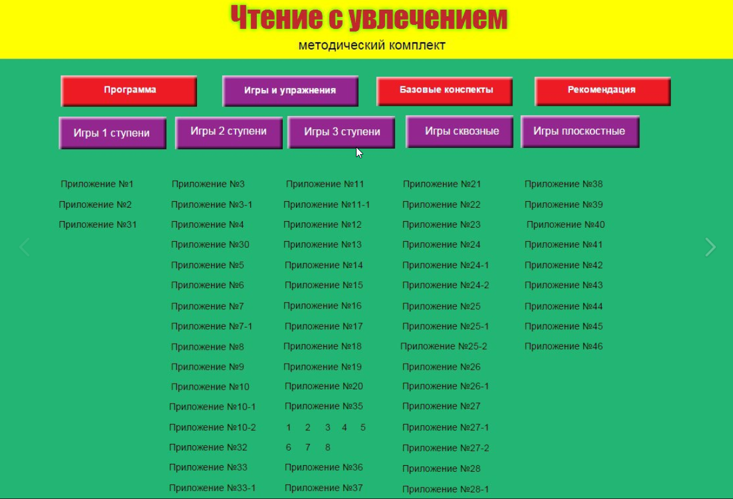This screenshot has height=499, width=733.
Task: Click the left slide navigation arrow
Action: pos(24,247)
